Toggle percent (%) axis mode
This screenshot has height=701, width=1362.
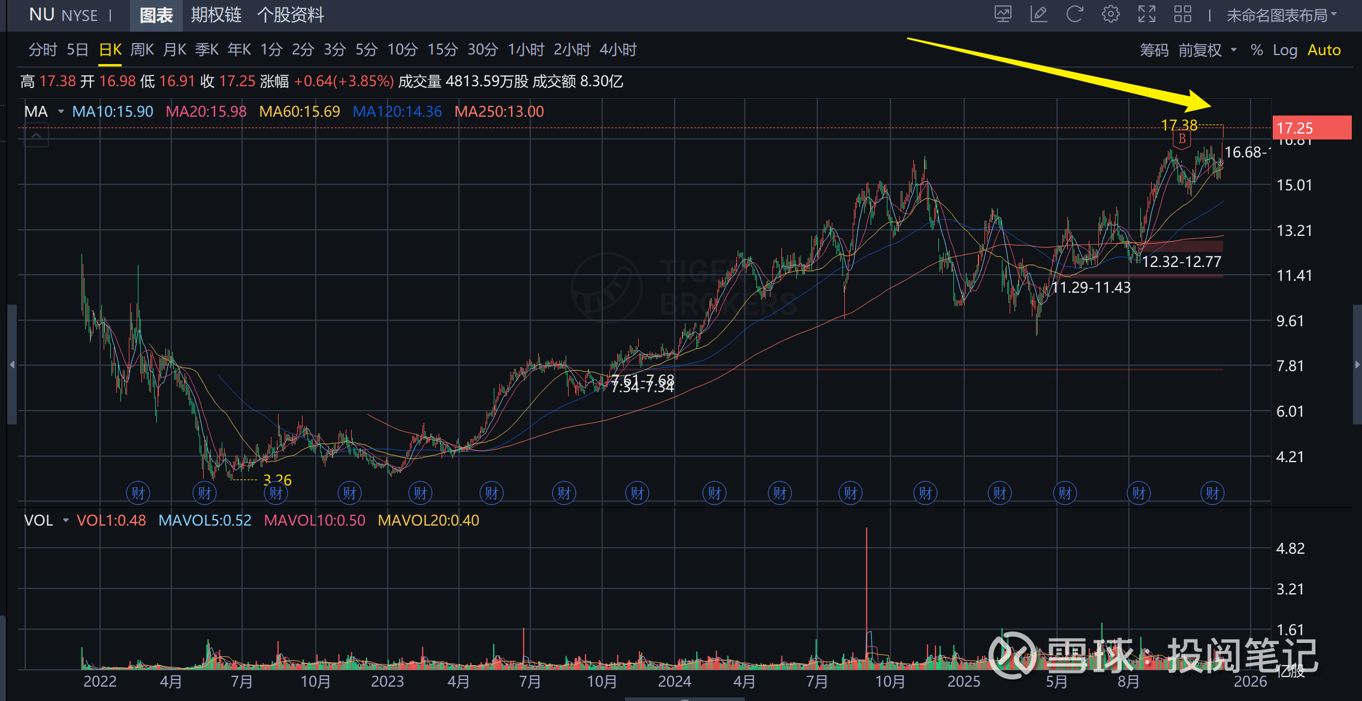click(x=1257, y=50)
